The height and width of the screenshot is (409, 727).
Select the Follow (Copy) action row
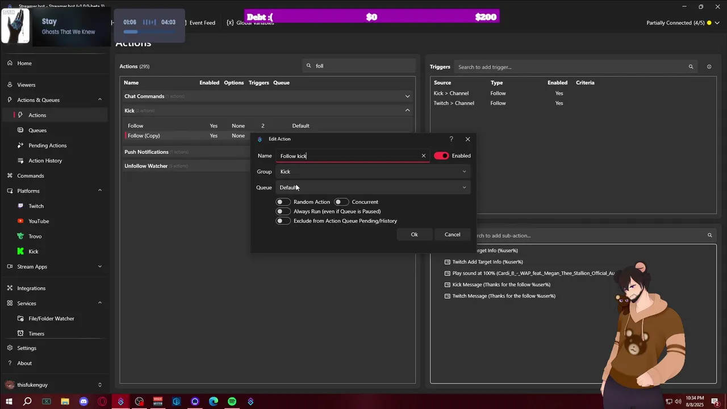pos(187,136)
